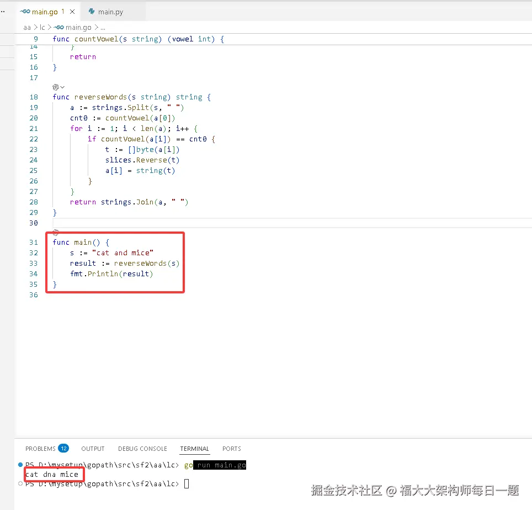
Task: Click the 'if countVowel(a[i]) == cnt0' condition
Action: pos(147,139)
